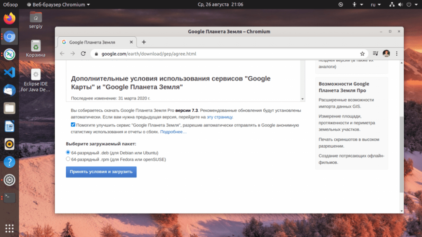
Task: Launch Visual Studio Code from the dock
Action: [x=9, y=73]
